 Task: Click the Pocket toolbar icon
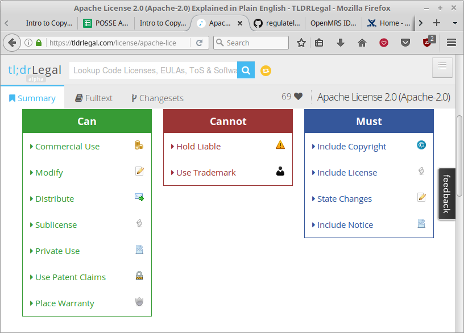coord(405,43)
